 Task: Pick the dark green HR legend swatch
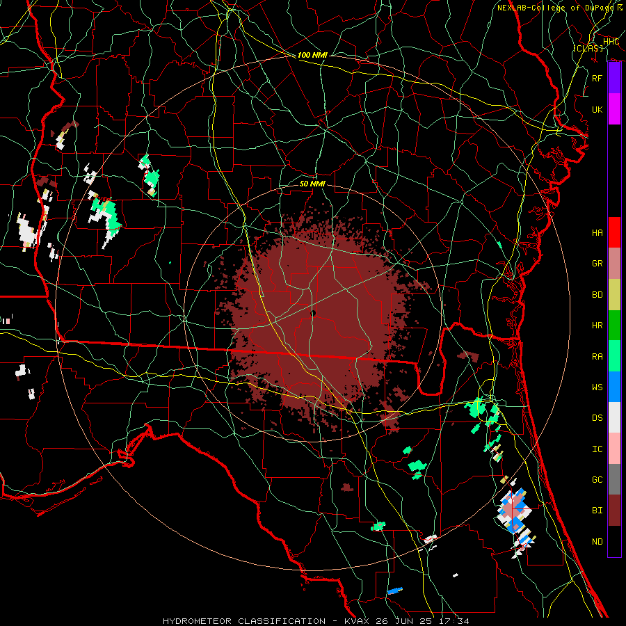[614, 326]
